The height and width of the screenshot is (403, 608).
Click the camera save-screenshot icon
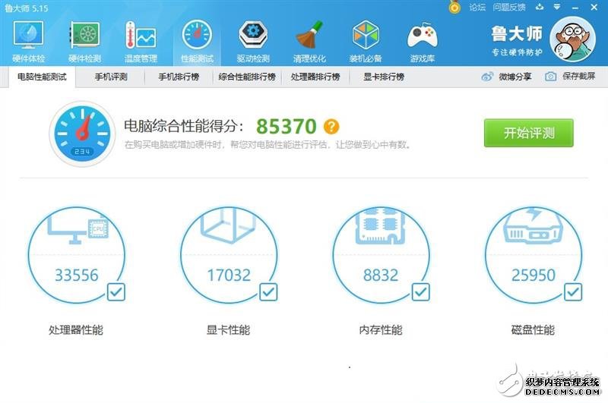coord(550,77)
